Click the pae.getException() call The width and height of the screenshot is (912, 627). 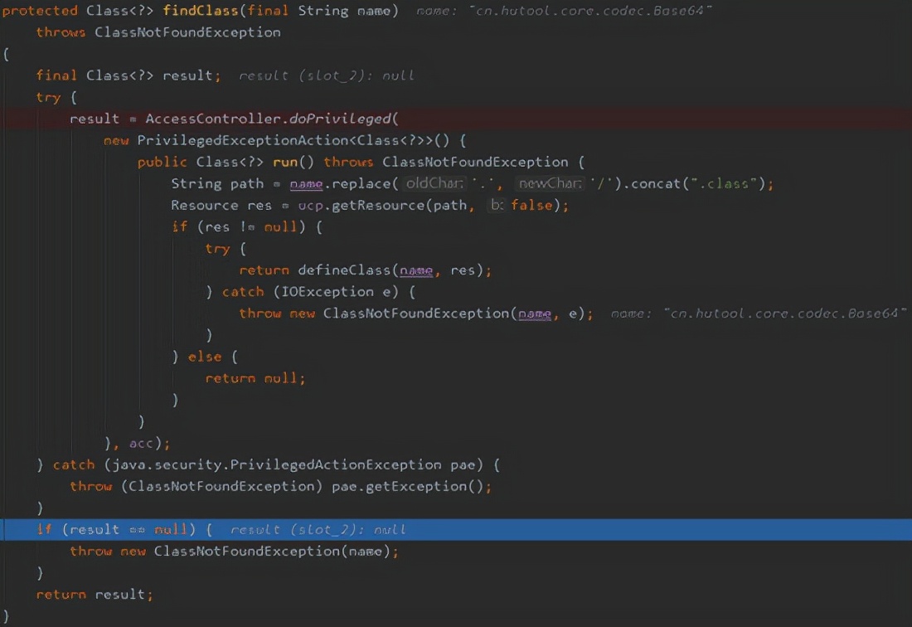(408, 486)
